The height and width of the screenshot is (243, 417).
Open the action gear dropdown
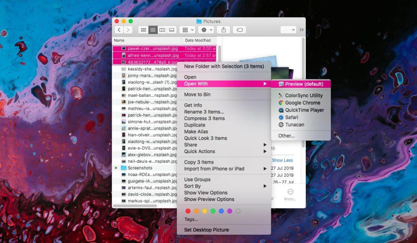point(206,29)
